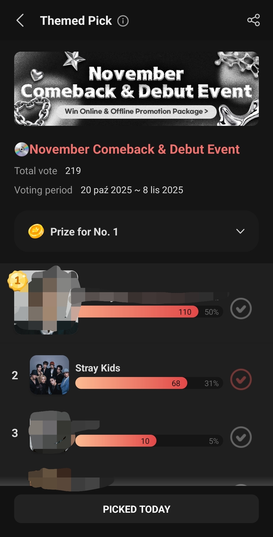Open the Stray Kids group thumbnail

pos(50,375)
